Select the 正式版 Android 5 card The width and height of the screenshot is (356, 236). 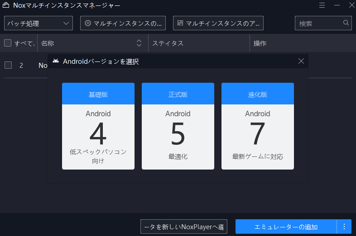click(178, 126)
